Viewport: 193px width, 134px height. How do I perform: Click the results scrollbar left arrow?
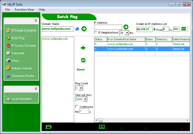[96, 120]
